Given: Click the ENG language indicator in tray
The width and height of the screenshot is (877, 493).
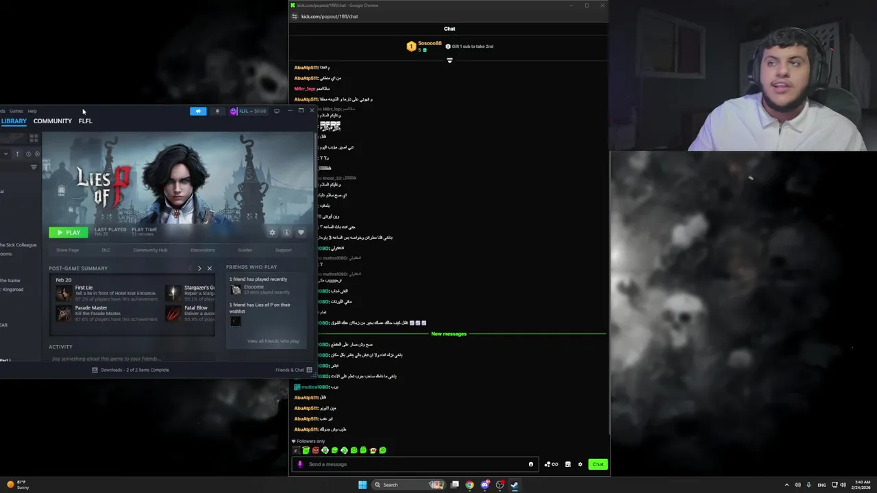Looking at the screenshot, I should click(822, 485).
